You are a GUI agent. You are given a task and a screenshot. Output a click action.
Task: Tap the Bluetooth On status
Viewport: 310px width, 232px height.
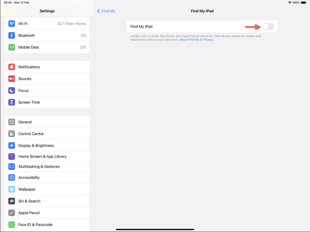[x=83, y=35]
